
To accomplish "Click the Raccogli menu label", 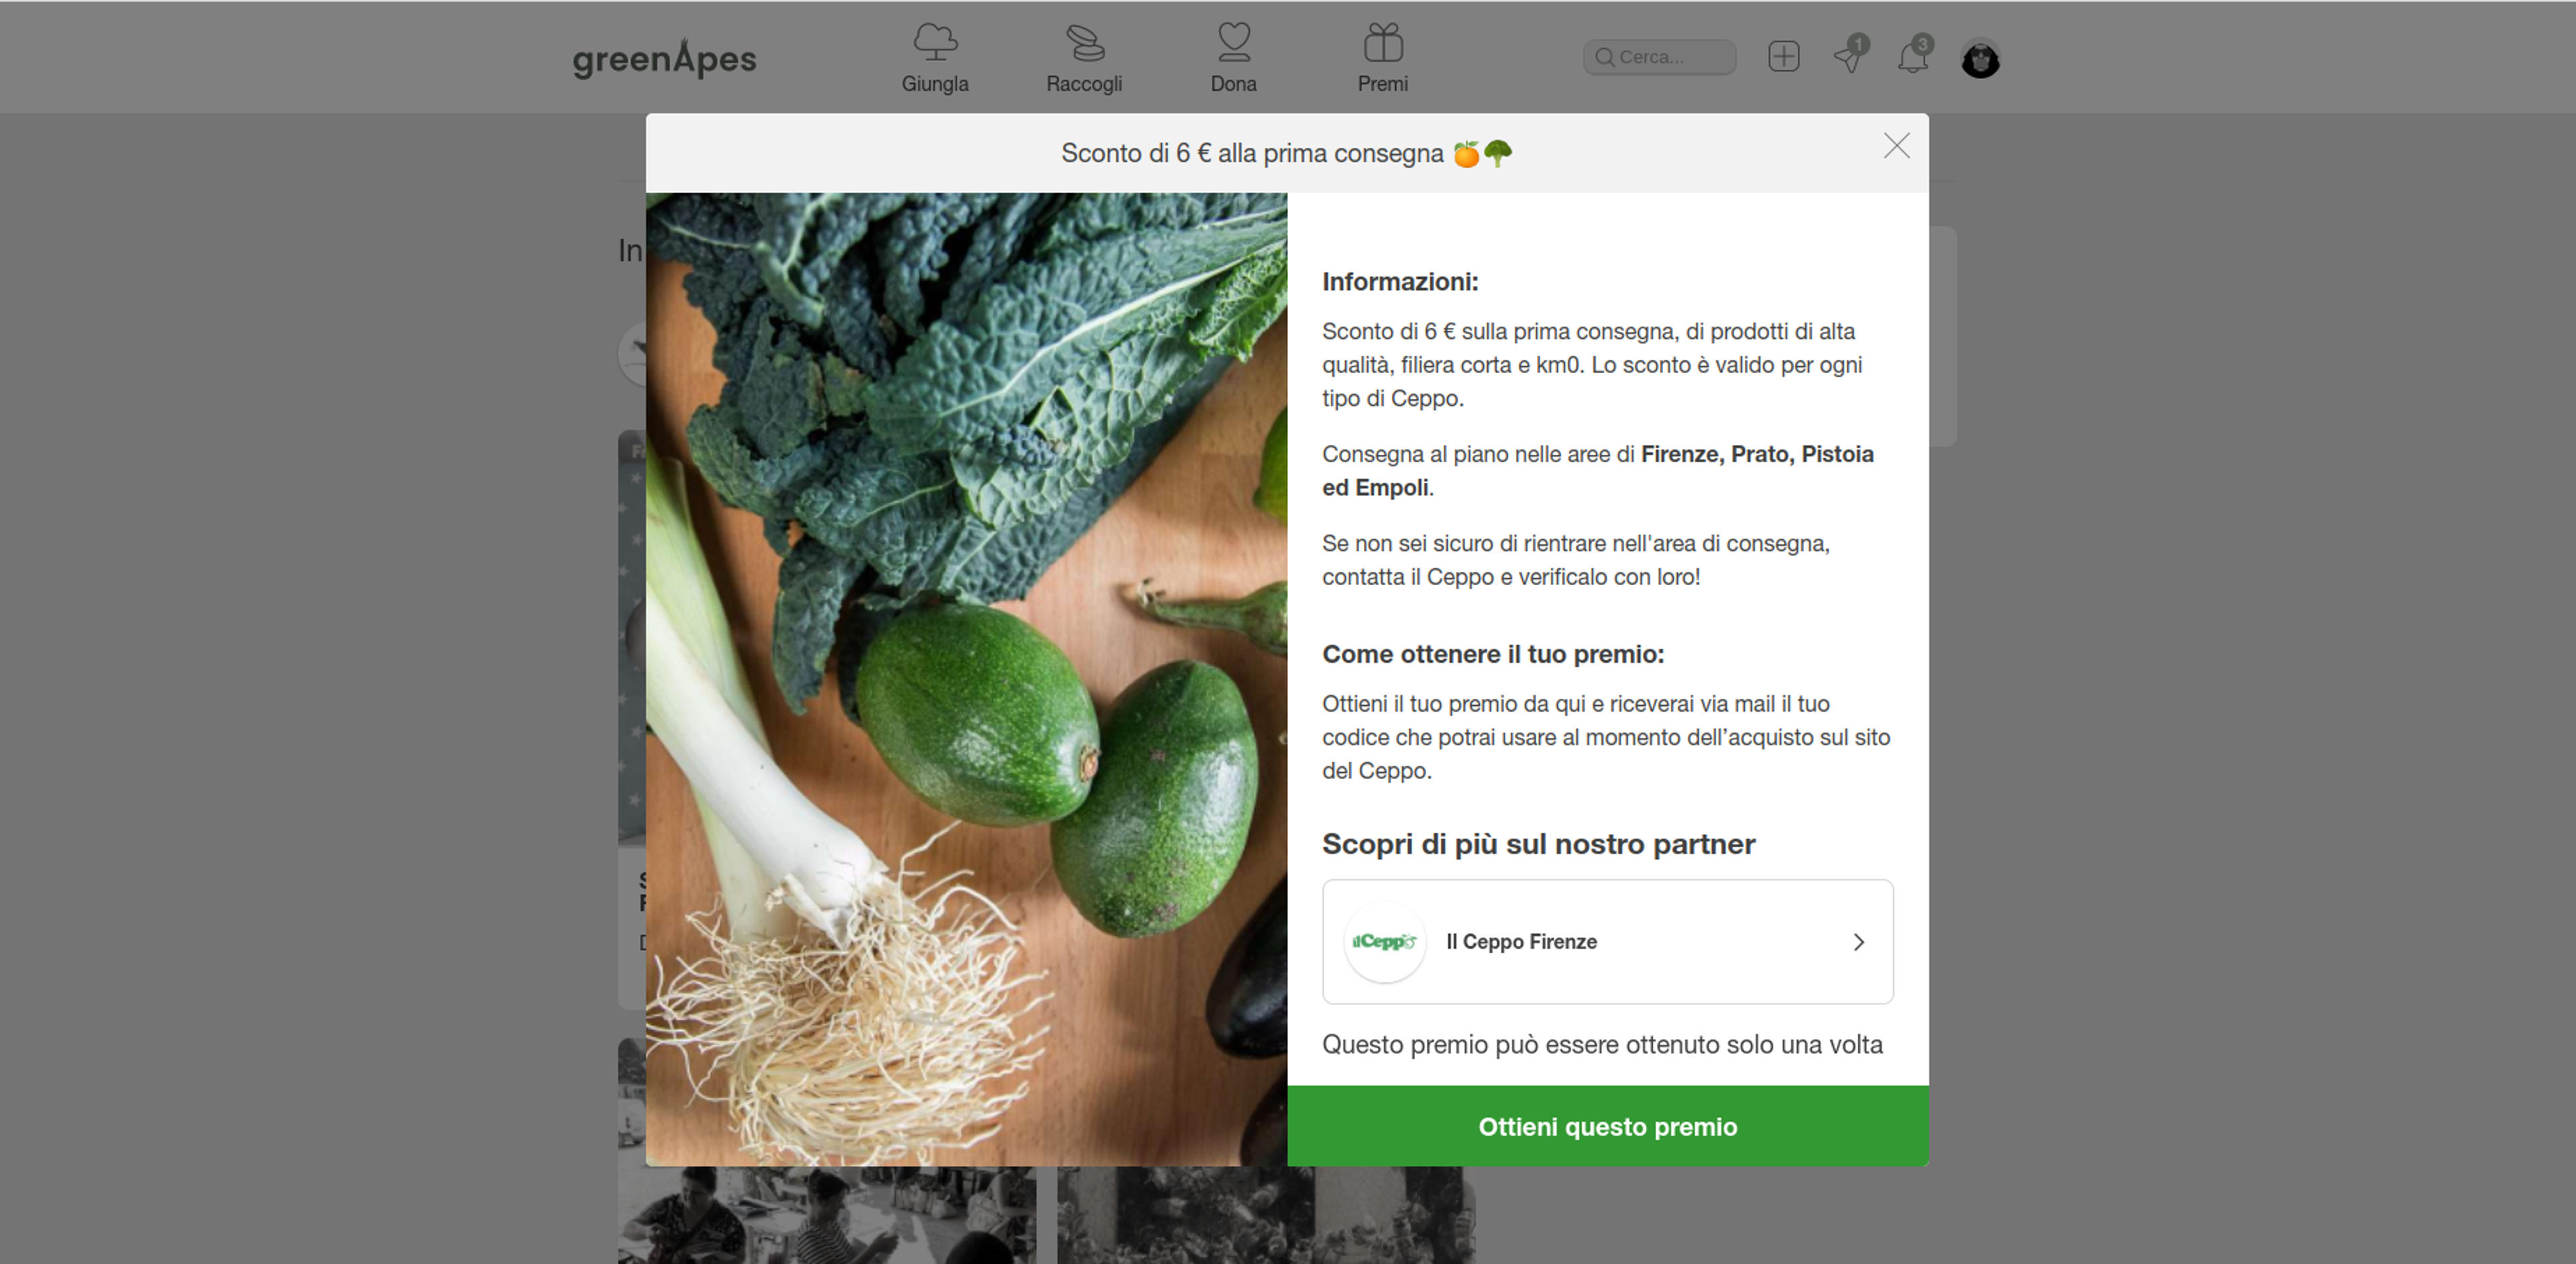I will (x=1084, y=84).
